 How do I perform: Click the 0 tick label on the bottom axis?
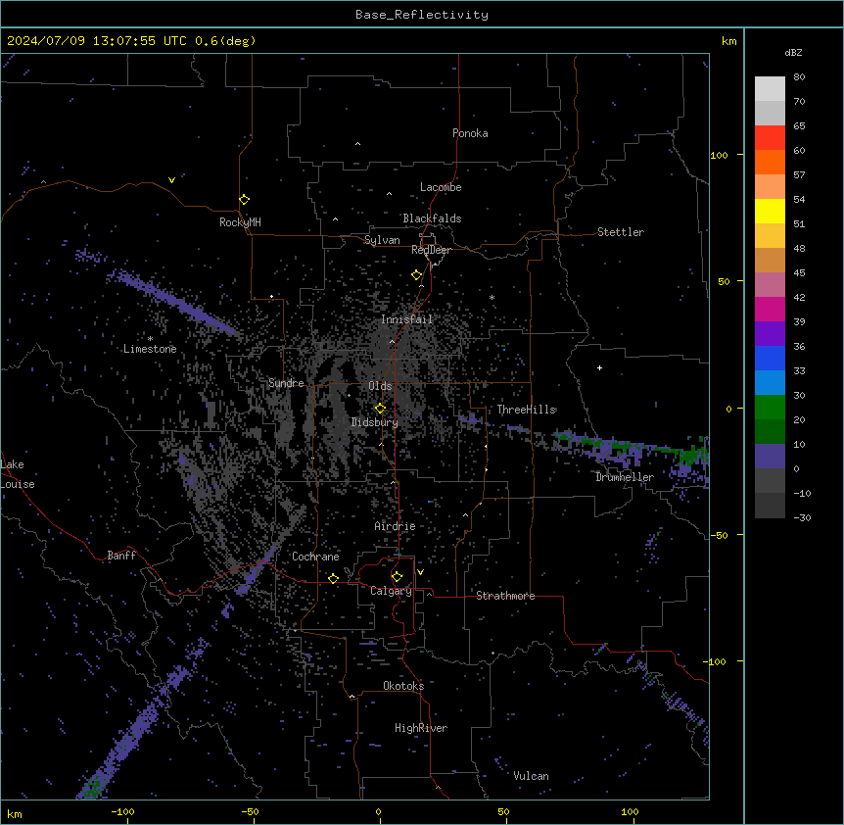pyautogui.click(x=378, y=811)
